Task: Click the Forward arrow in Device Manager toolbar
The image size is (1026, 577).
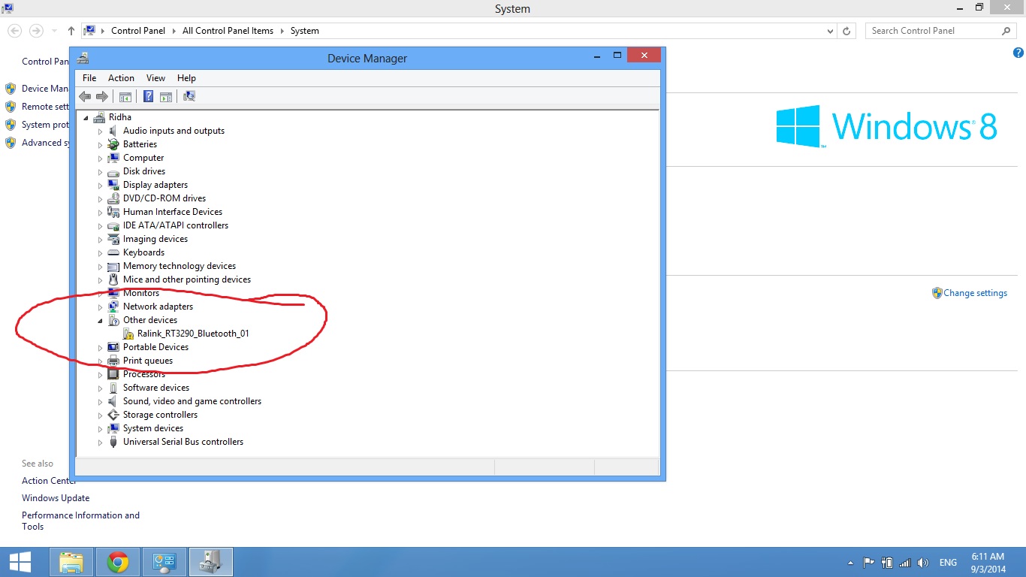Action: 101,96
